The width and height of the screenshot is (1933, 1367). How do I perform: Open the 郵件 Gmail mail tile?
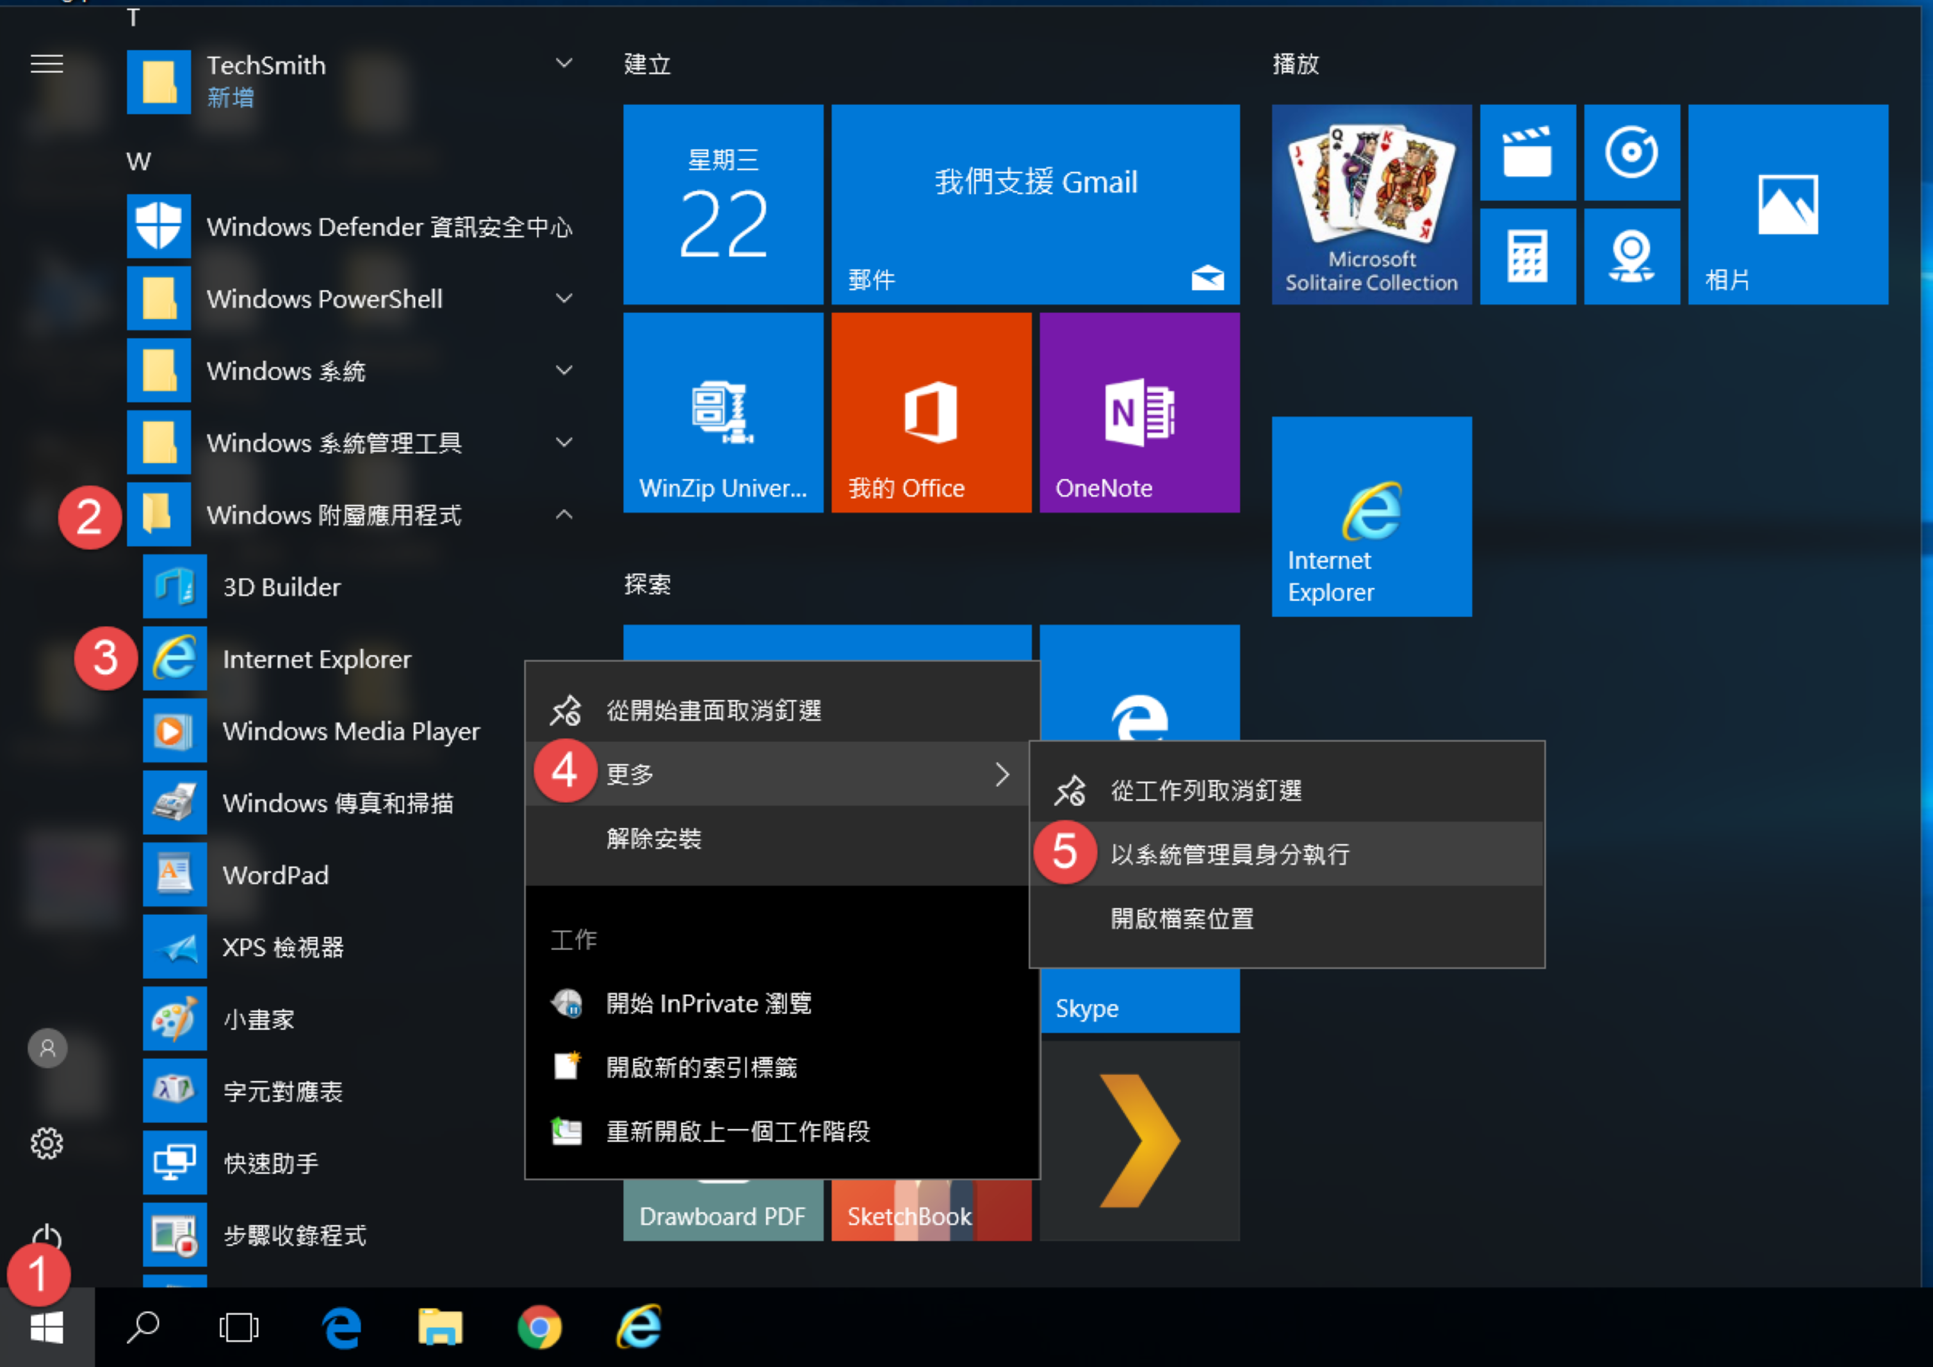tap(1036, 204)
